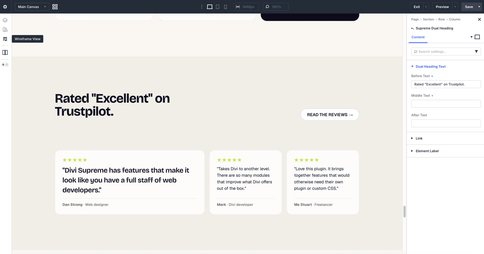Open the settings filter funnel icon

(x=476, y=52)
